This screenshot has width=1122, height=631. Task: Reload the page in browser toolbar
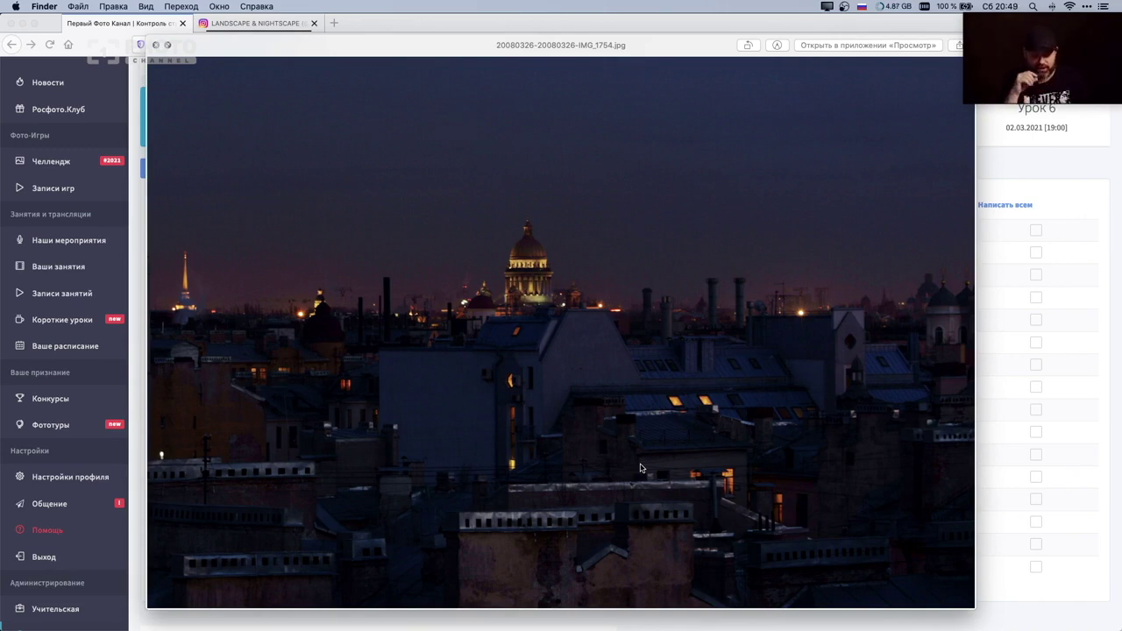pyautogui.click(x=49, y=45)
